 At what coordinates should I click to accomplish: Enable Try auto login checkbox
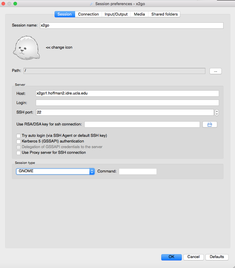[19, 136]
